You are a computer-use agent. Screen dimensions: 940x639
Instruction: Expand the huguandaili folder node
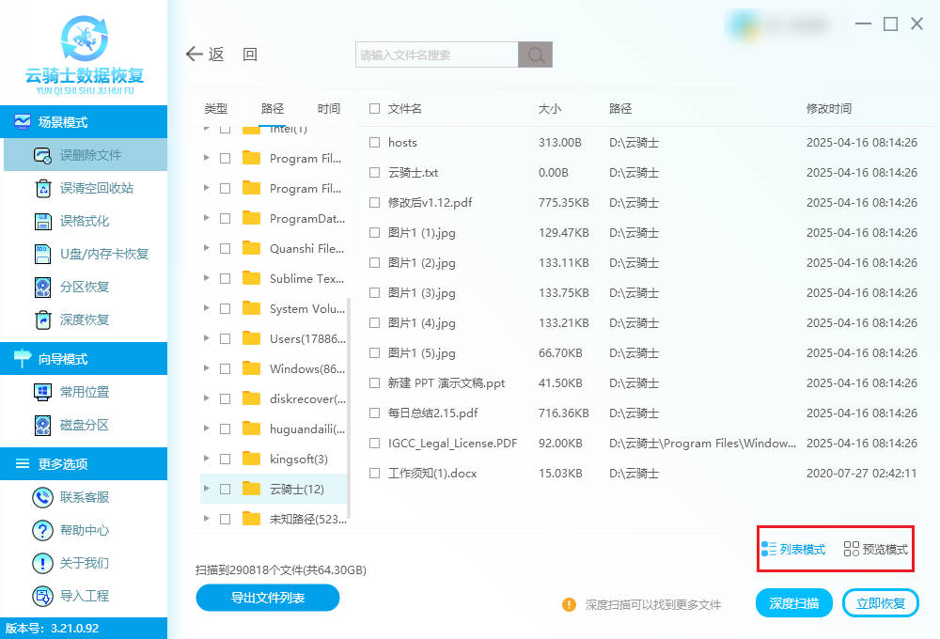[x=206, y=428]
